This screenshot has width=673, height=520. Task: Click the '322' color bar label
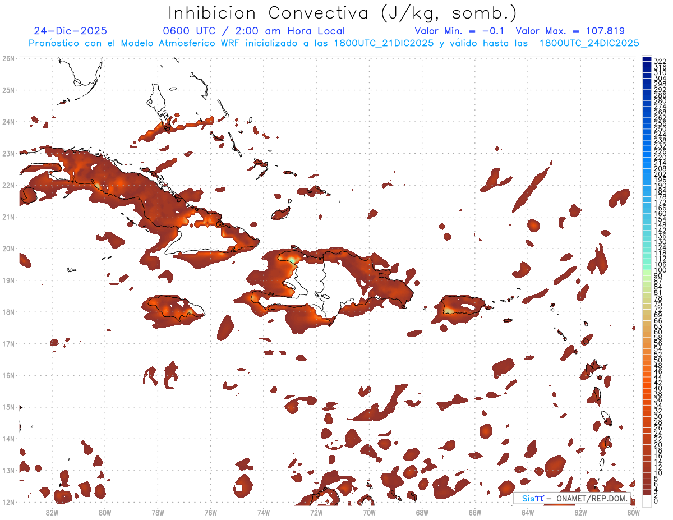coord(660,61)
